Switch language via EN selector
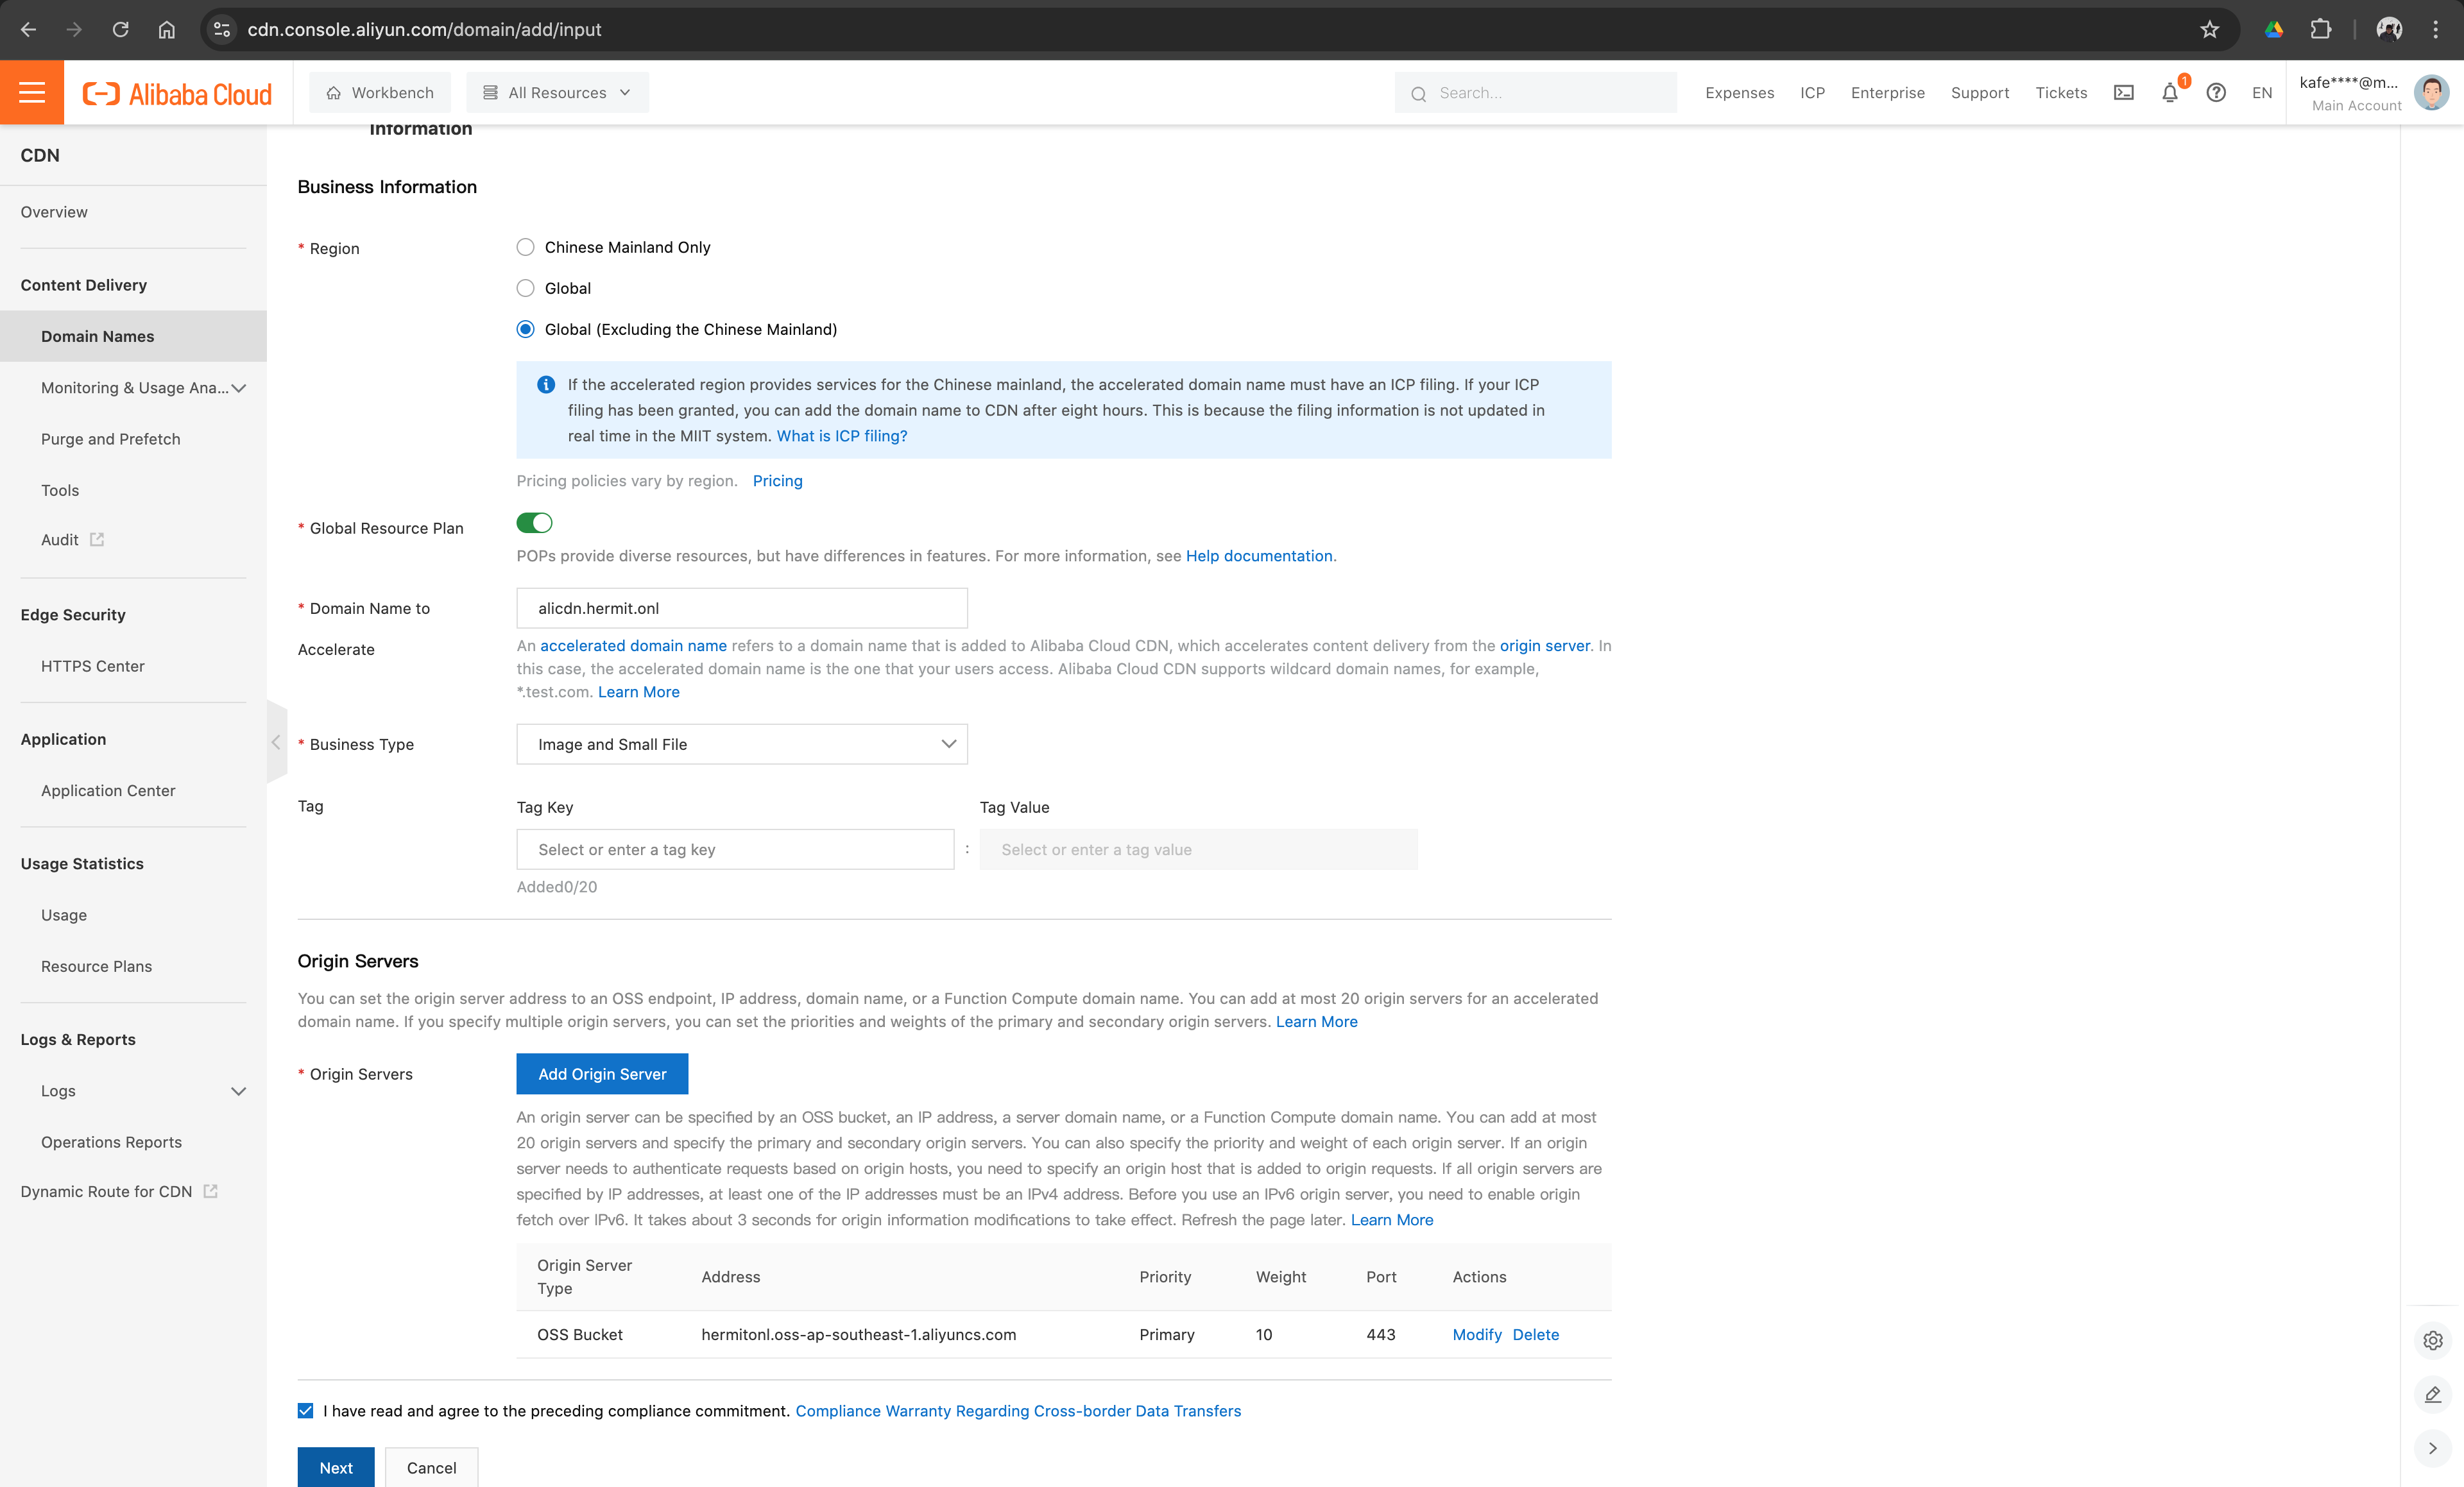Image resolution: width=2464 pixels, height=1487 pixels. click(2262, 92)
